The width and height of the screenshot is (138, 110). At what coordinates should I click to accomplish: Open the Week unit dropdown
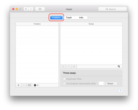click(x=113, y=84)
